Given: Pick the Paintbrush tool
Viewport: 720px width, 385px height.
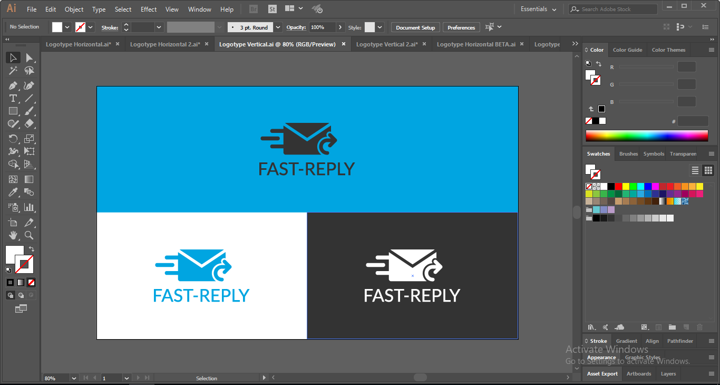Looking at the screenshot, I should coord(30,111).
